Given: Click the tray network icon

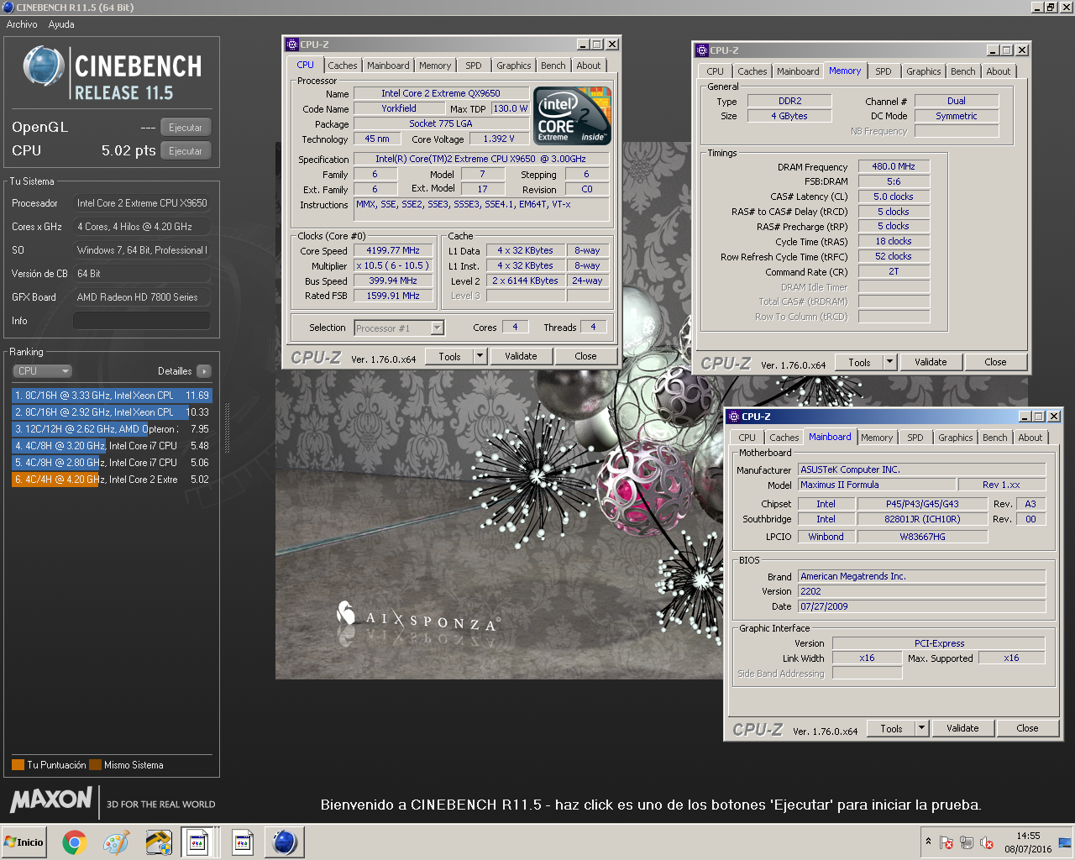Looking at the screenshot, I should (x=967, y=843).
